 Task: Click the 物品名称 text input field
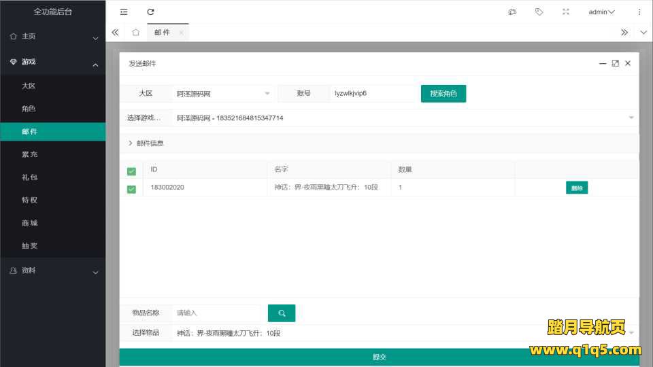pos(216,313)
